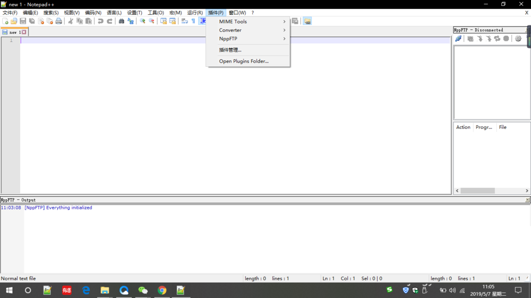Click the Replace toolbar icon
The height and width of the screenshot is (298, 531).
point(131,21)
